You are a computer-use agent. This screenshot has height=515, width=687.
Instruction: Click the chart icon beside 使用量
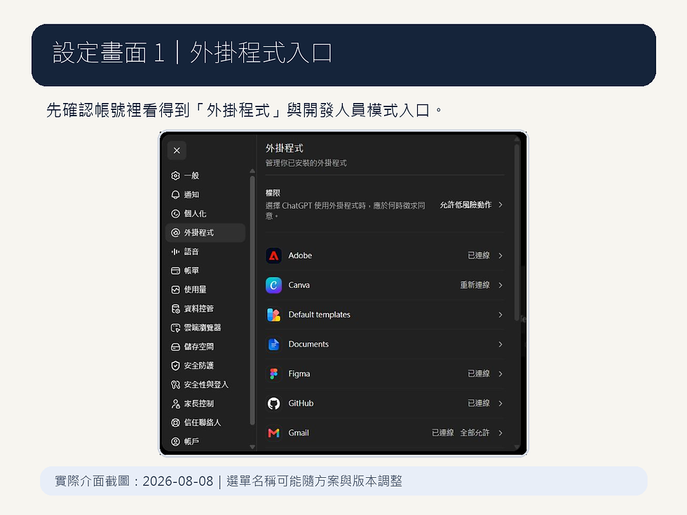point(175,289)
